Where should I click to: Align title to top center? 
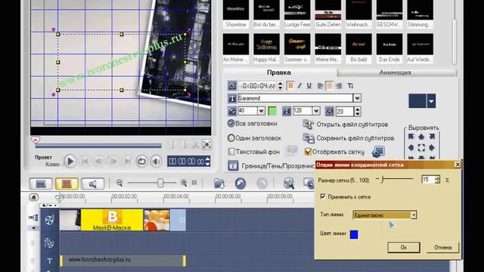pos(421,137)
